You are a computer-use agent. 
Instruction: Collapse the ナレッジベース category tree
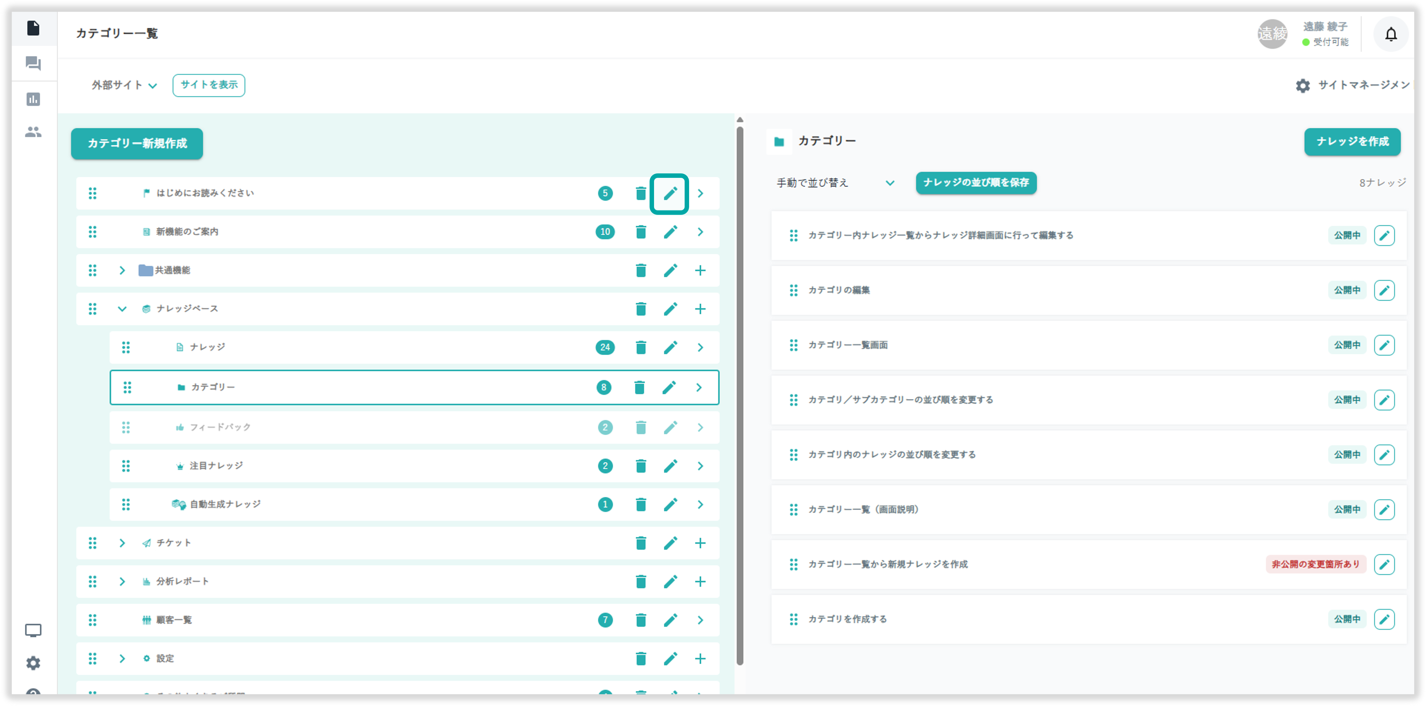[x=122, y=309]
